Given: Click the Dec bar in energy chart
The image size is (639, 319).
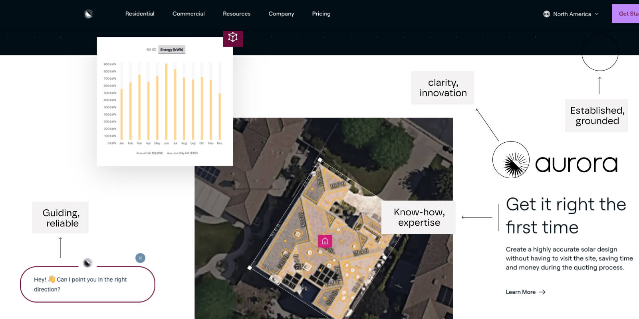Looking at the screenshot, I should tap(220, 116).
